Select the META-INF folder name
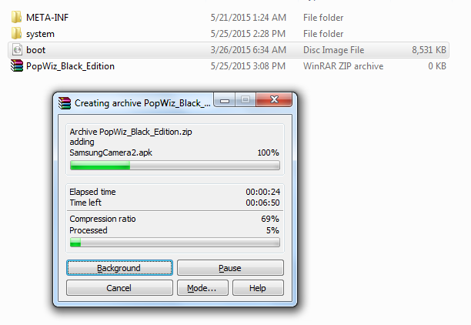The width and height of the screenshot is (471, 325). point(48,18)
